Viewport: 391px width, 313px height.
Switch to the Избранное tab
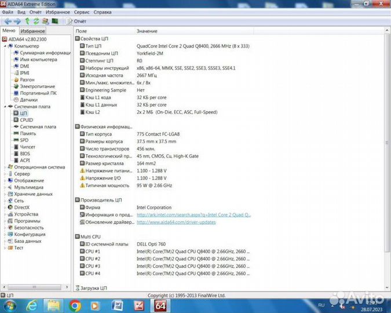click(x=33, y=31)
